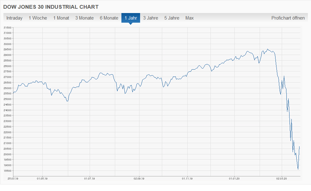Screen dimensions: 311x191
Task: Click the chart line's highest peak near 29500
Action: tap(267, 49)
